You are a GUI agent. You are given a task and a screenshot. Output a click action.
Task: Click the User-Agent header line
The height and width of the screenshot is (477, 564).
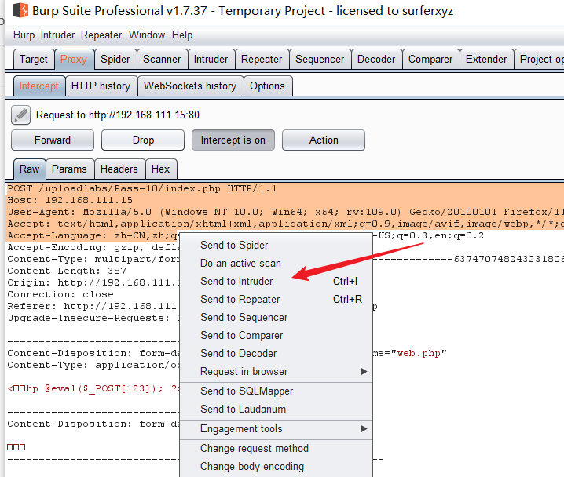point(286,213)
